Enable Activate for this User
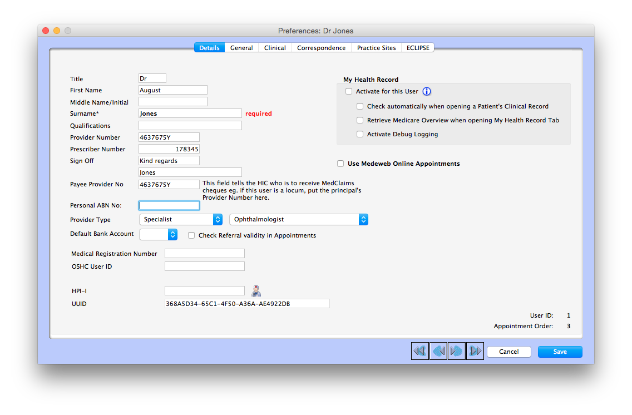The image size is (632, 415). (x=349, y=91)
